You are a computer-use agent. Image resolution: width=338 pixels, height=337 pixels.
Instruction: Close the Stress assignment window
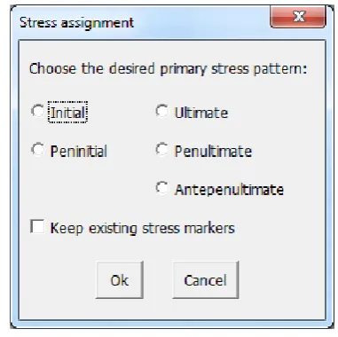coord(298,17)
